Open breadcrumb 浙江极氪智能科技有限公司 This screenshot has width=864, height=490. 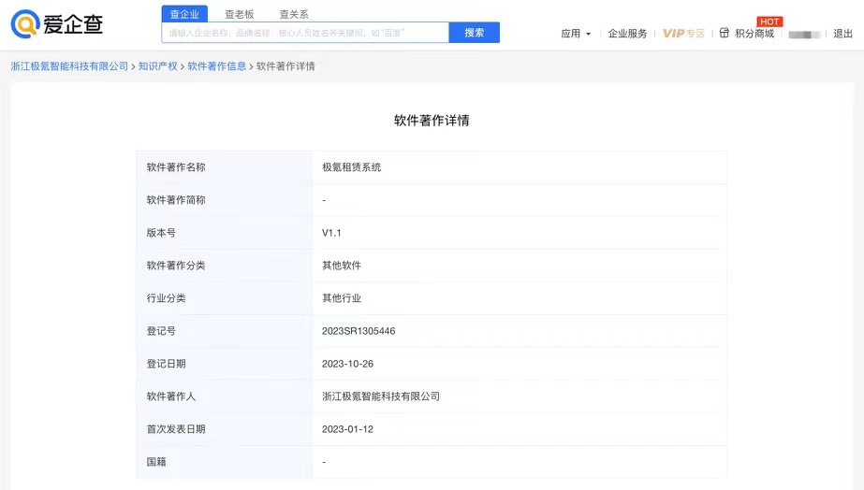pyautogui.click(x=69, y=66)
